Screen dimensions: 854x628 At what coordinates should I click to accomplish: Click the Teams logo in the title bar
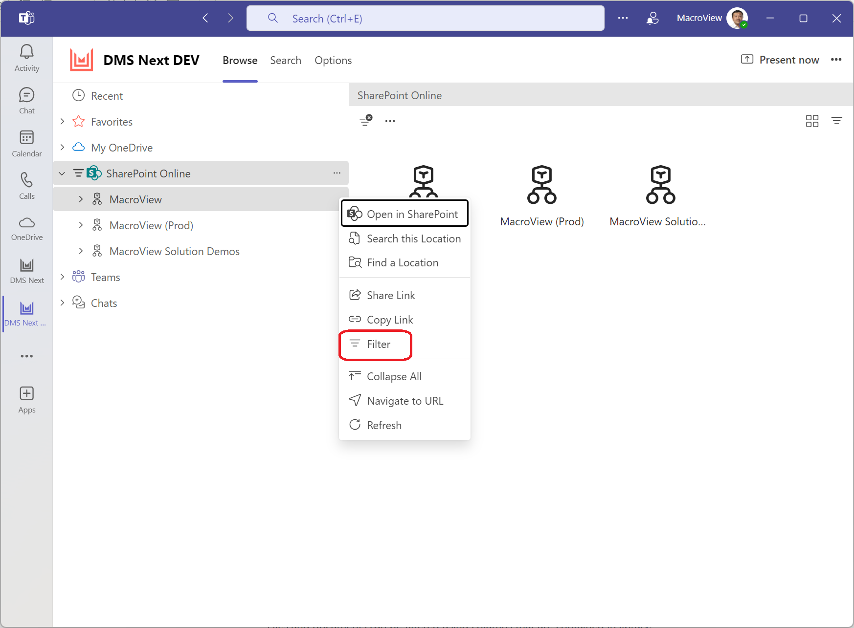[x=26, y=18]
